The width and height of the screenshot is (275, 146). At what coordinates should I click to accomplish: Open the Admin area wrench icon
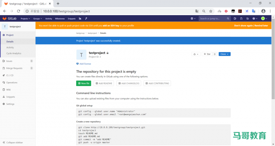coord(86,18)
